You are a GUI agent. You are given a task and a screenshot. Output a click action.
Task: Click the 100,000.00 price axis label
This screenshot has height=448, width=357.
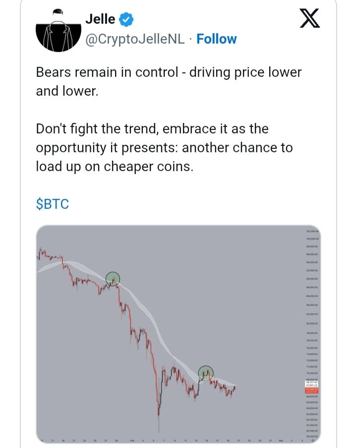[x=312, y=239]
